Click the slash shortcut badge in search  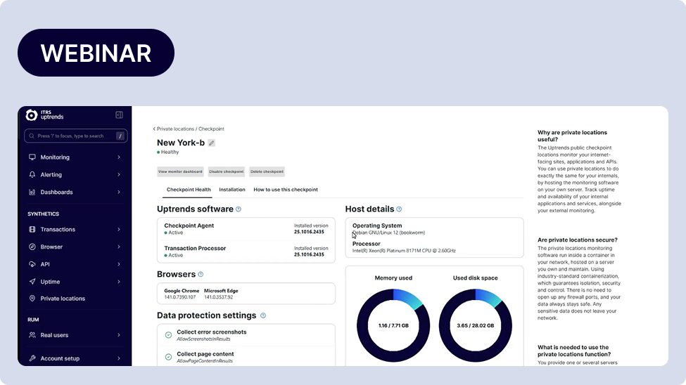pos(120,136)
